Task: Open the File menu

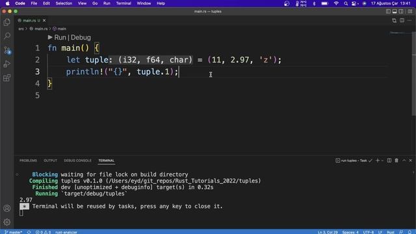Action: coord(34,3)
